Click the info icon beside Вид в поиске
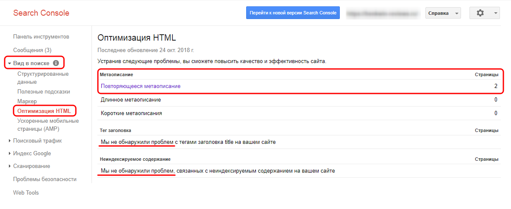The width and height of the screenshot is (511, 209). pos(56,63)
